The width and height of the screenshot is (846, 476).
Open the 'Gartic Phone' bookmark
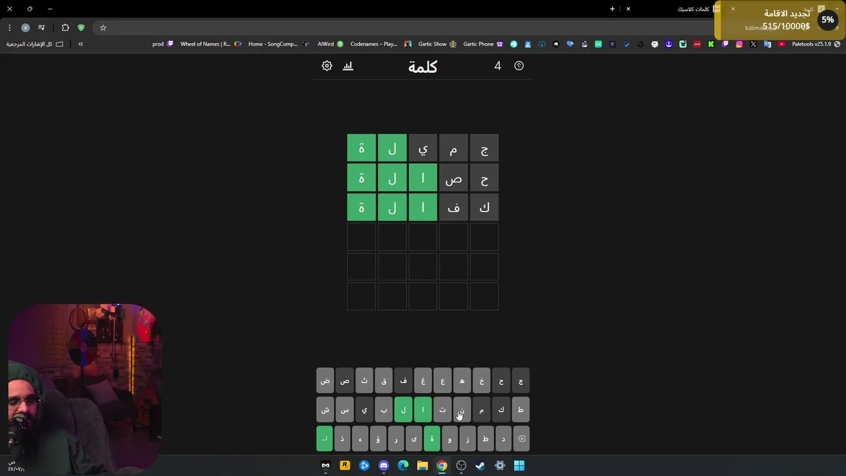point(483,44)
